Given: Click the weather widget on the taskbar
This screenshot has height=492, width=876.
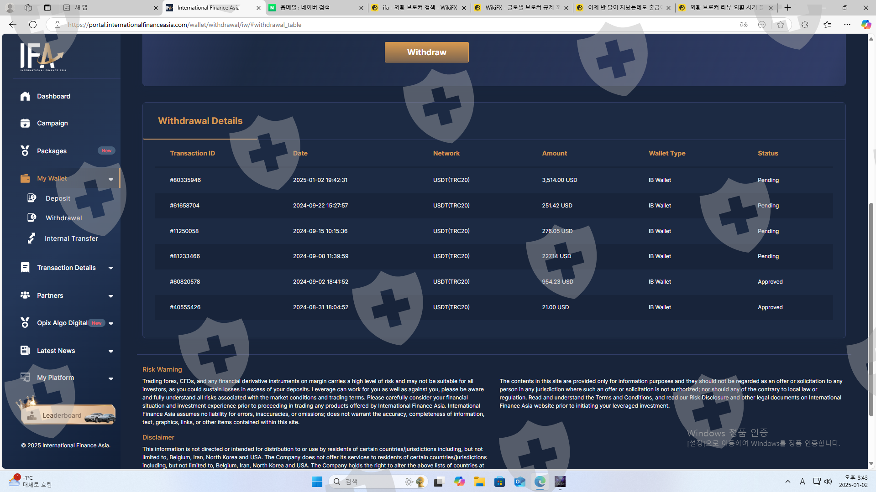Looking at the screenshot, I should (x=30, y=481).
